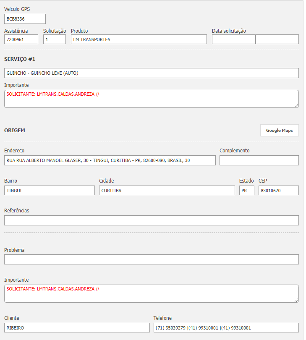Focus the Produto field with LM TRANSPORTES
Screen dimensions: 306x340
[x=139, y=39]
